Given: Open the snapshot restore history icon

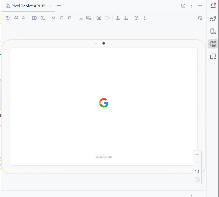Looking at the screenshot, I should tap(136, 18).
